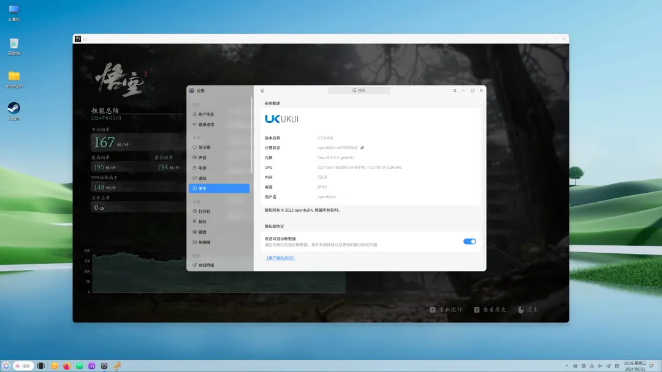Go to 鼠标 settings in the sidebar

tap(219, 221)
